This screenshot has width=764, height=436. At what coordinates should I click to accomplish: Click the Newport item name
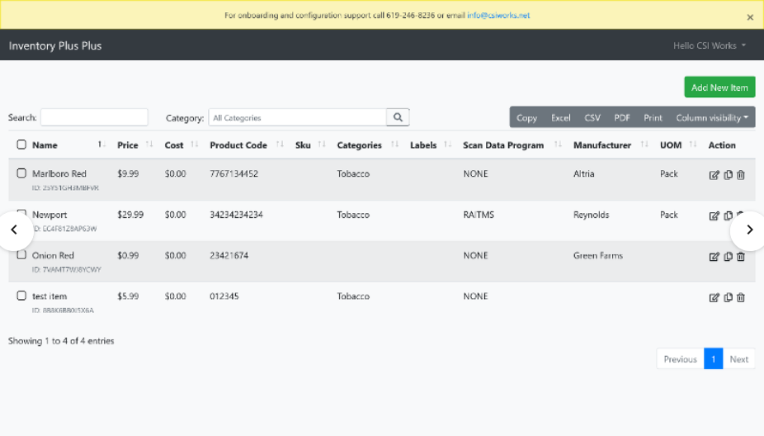50,215
